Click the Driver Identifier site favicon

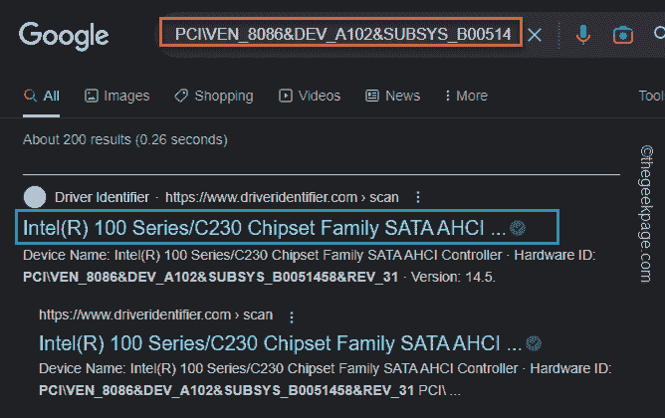tap(35, 197)
